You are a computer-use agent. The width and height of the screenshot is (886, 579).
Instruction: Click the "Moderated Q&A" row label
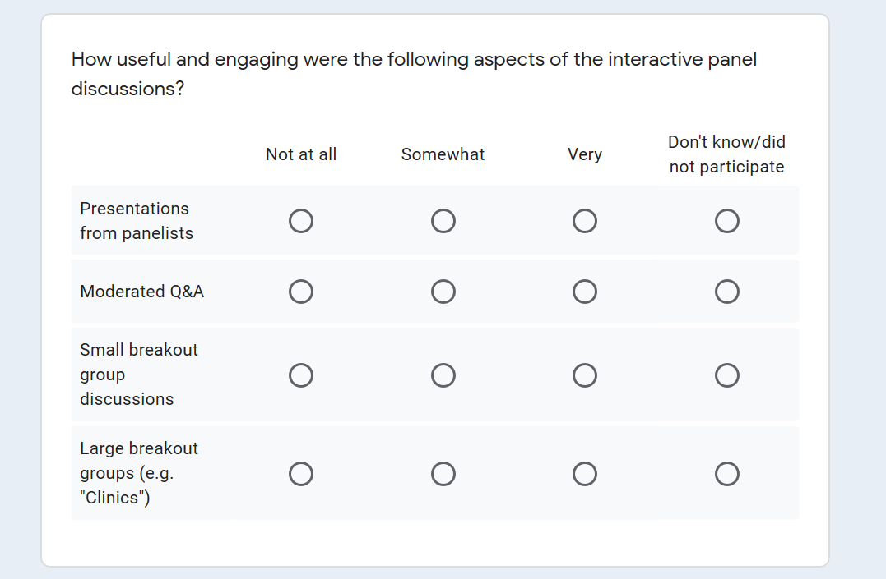click(141, 292)
